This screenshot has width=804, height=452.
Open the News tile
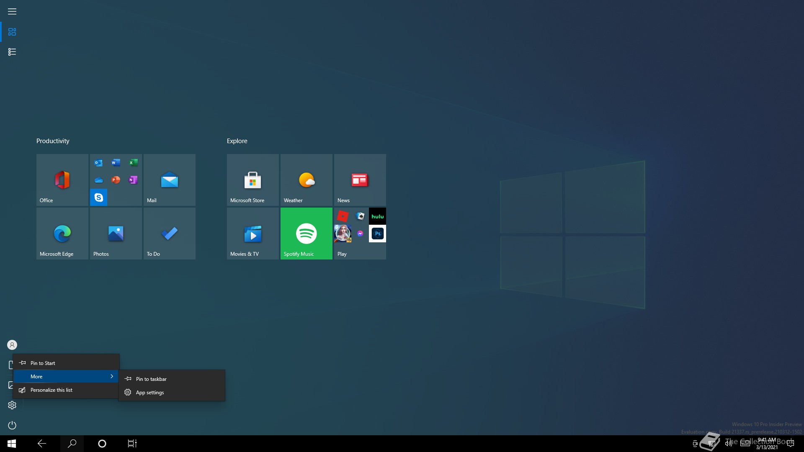(x=360, y=180)
